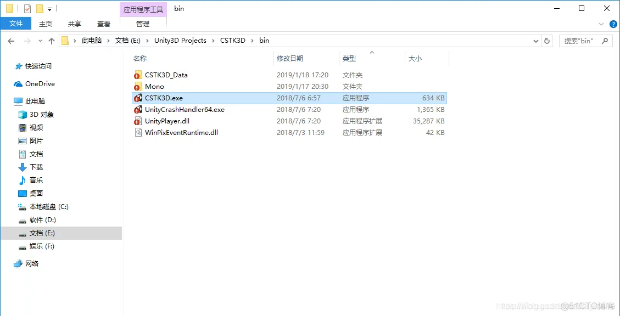Screen dimensions: 620x316
Task: Open the Customize Quick Access Toolbar dropdown
Action: (x=50, y=9)
